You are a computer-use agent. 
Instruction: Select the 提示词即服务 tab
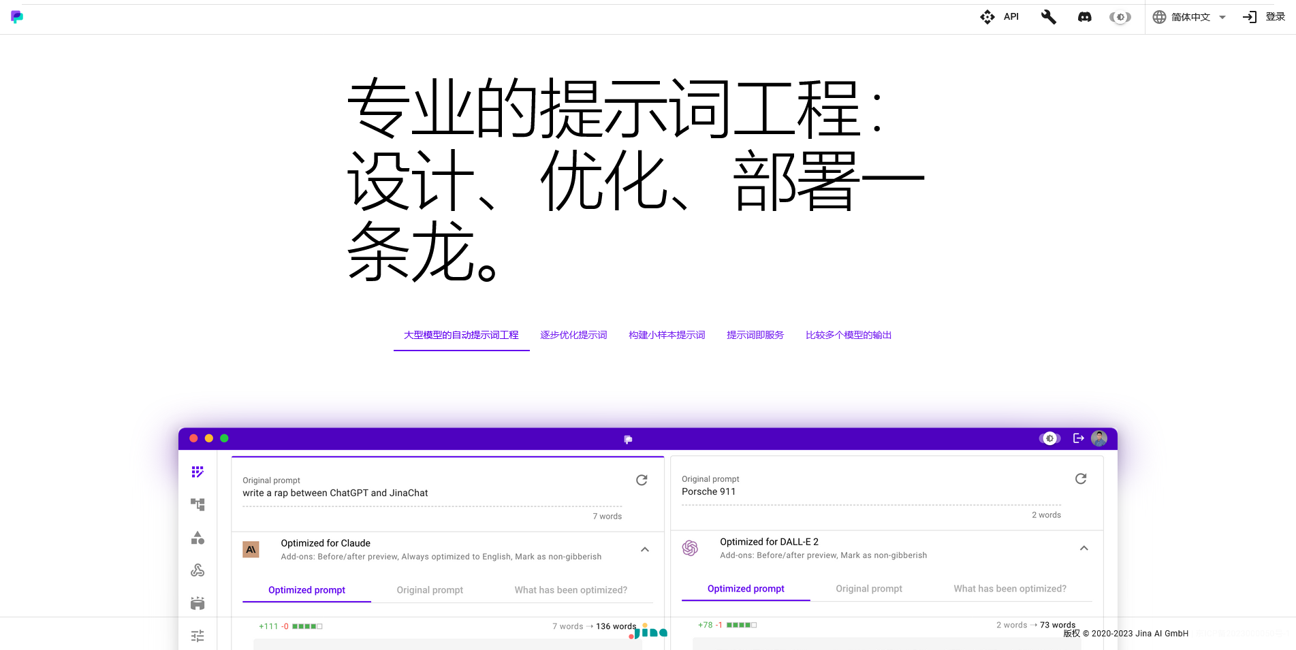coord(755,335)
